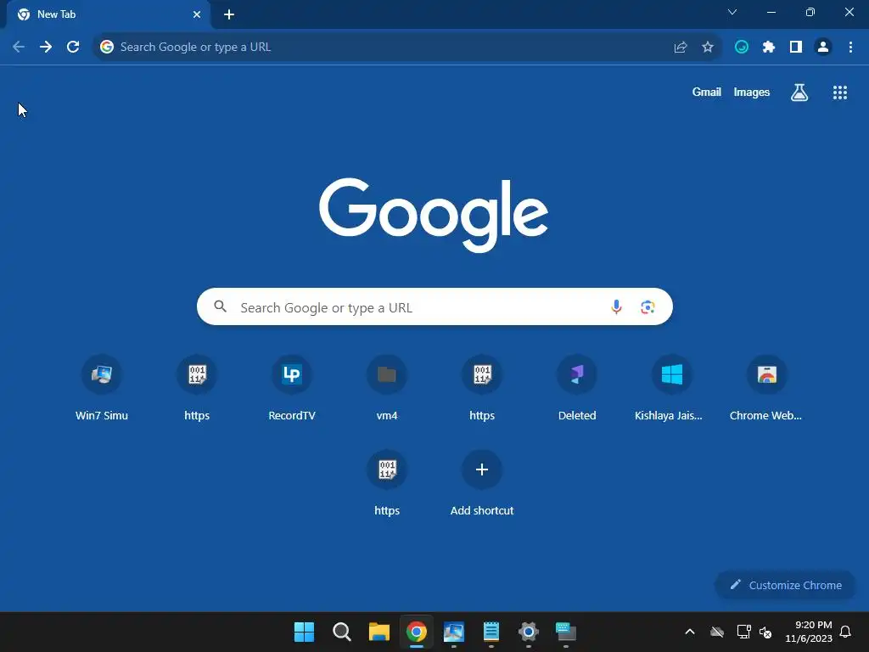This screenshot has width=869, height=652.
Task: Open the clock showing 9:20 PM
Action: (x=809, y=632)
